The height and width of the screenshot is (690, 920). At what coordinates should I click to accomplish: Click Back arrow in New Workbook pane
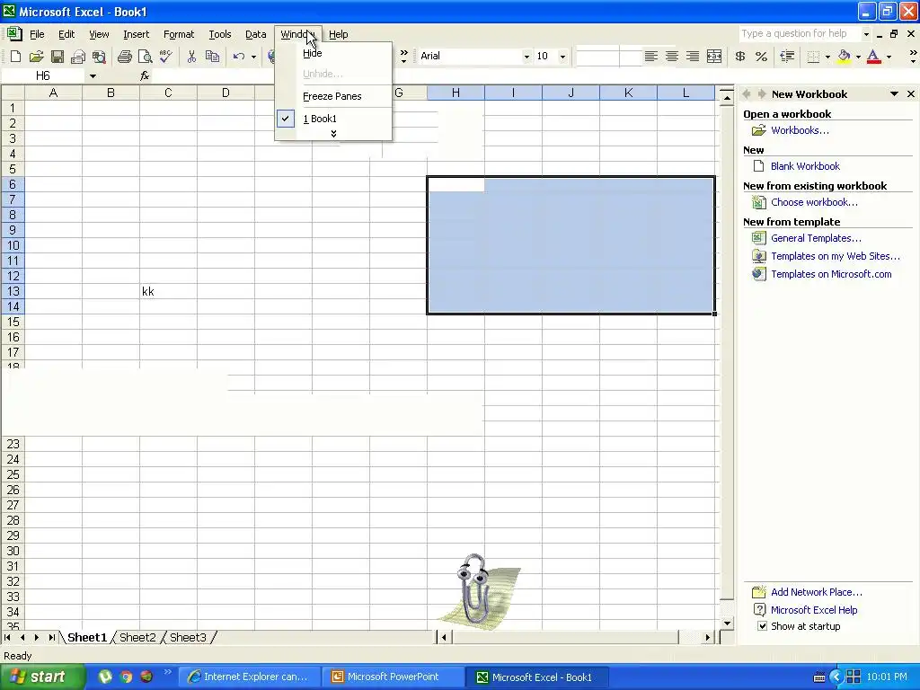(x=747, y=93)
